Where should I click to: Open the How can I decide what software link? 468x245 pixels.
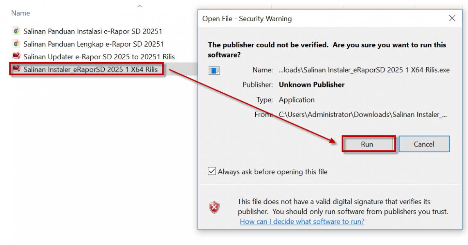pos(302,221)
